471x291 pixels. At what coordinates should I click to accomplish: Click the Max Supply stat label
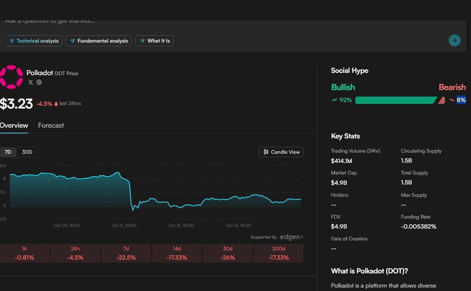[x=414, y=195]
